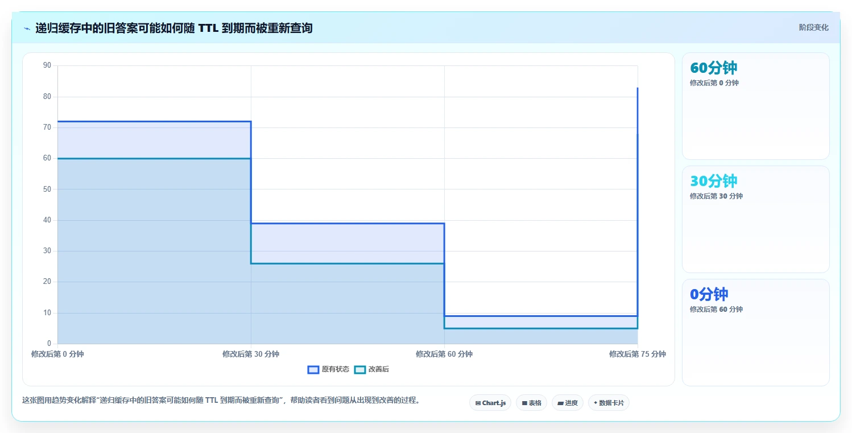Toggle the 改善后 legend item
The height and width of the screenshot is (433, 852).
371,369
